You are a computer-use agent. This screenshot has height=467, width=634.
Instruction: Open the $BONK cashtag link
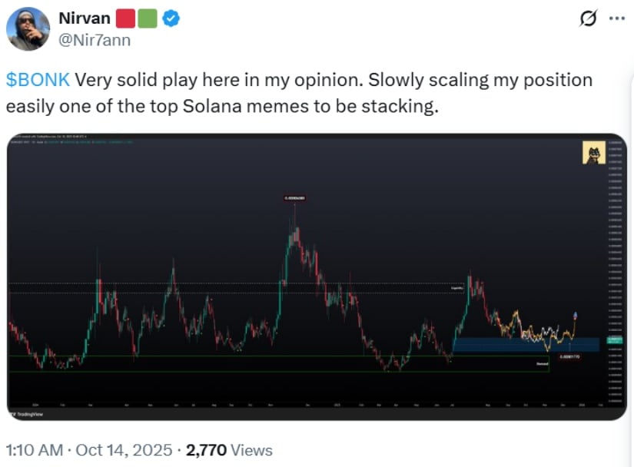38,80
